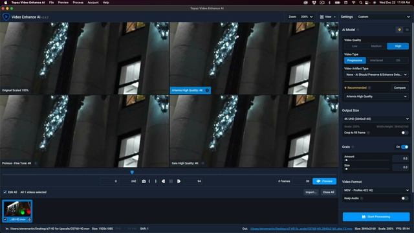Step to the next frame
414x233 pixels.
click(x=179, y=181)
